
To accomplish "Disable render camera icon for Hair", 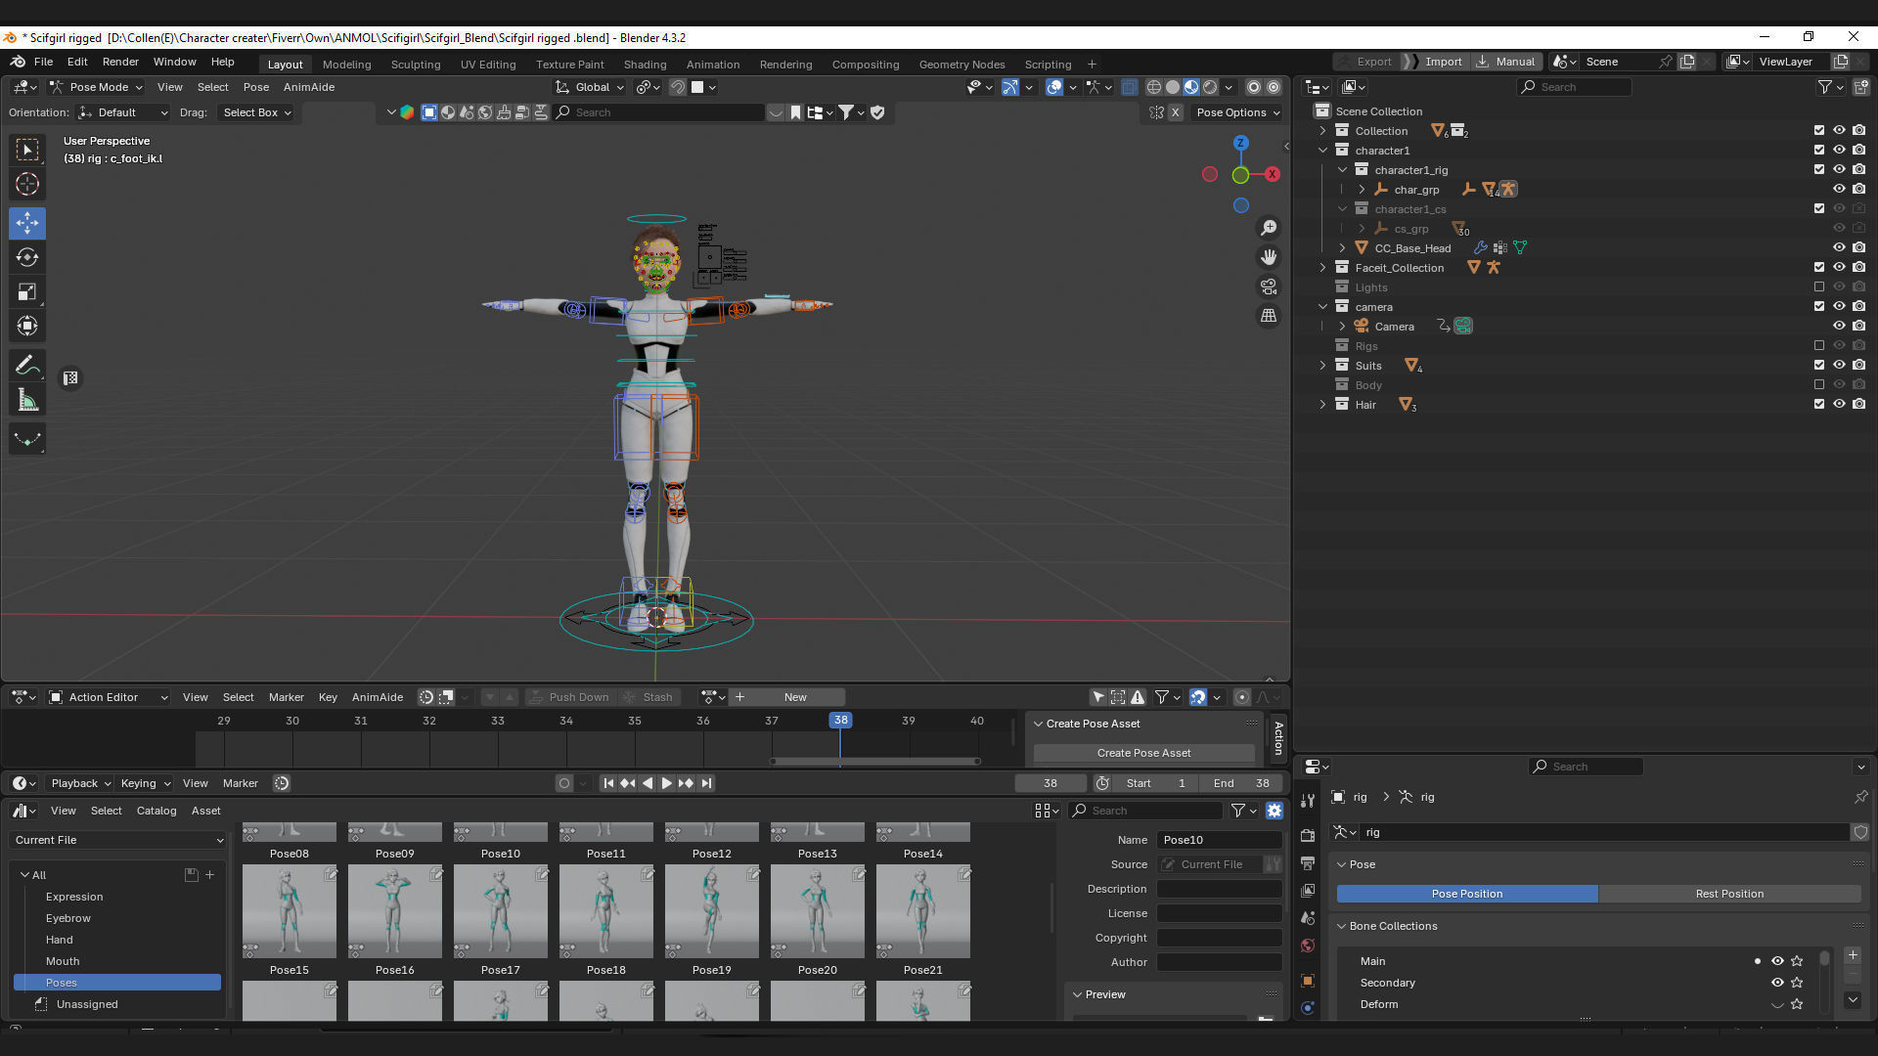I will pyautogui.click(x=1858, y=404).
